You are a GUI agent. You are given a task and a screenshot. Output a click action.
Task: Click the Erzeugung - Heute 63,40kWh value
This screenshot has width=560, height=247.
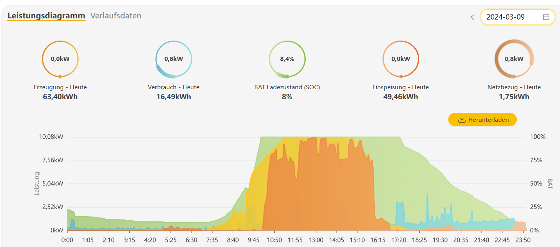click(x=60, y=97)
